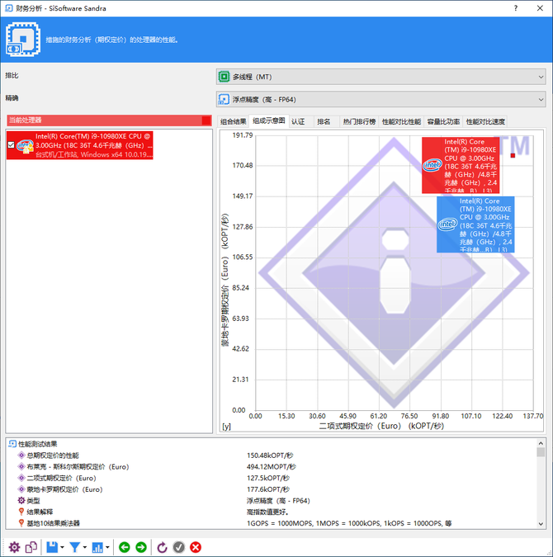Viewport: 553px width, 557px height.
Task: Click the diamond icon beside 蒙地卡罗期权定价
Action: point(21,489)
